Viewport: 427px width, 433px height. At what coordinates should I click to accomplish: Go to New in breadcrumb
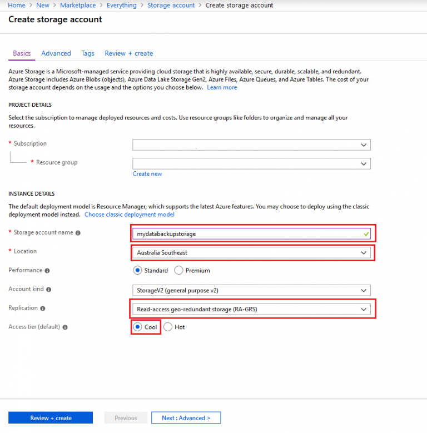pyautogui.click(x=43, y=5)
